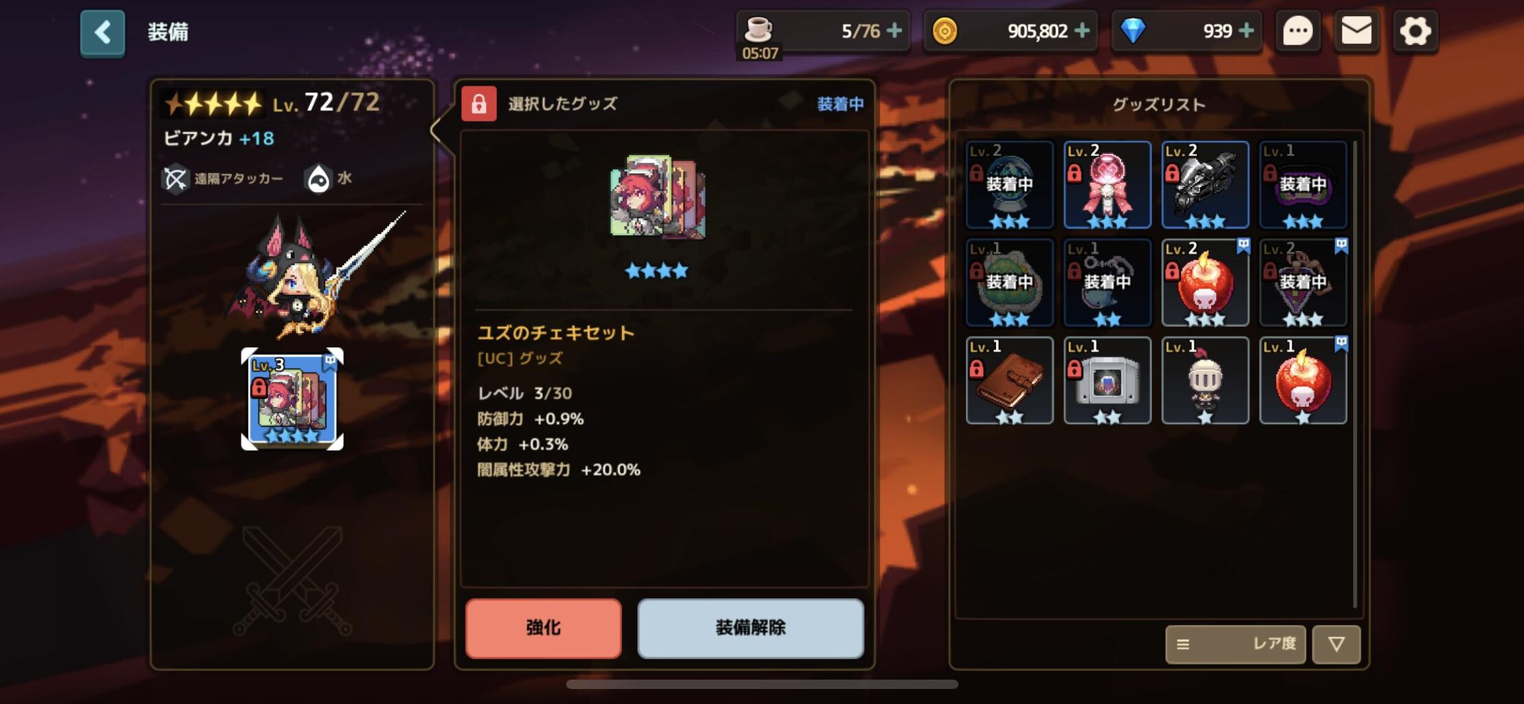Image resolution: width=1524 pixels, height=704 pixels.
Task: Select the Lv. 1 knight helmet figure item
Action: tap(1205, 380)
